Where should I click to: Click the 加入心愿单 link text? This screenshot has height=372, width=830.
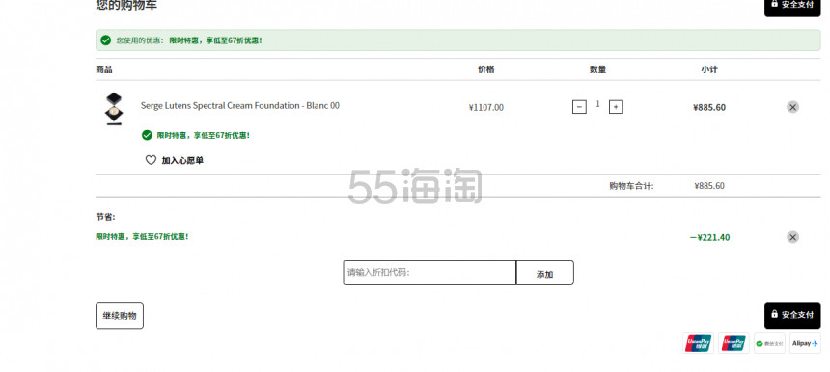click(182, 160)
